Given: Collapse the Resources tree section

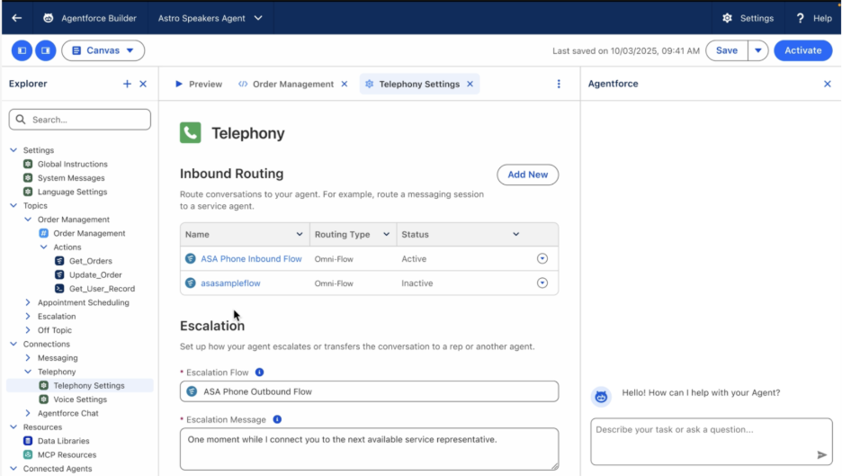Looking at the screenshot, I should [x=13, y=427].
